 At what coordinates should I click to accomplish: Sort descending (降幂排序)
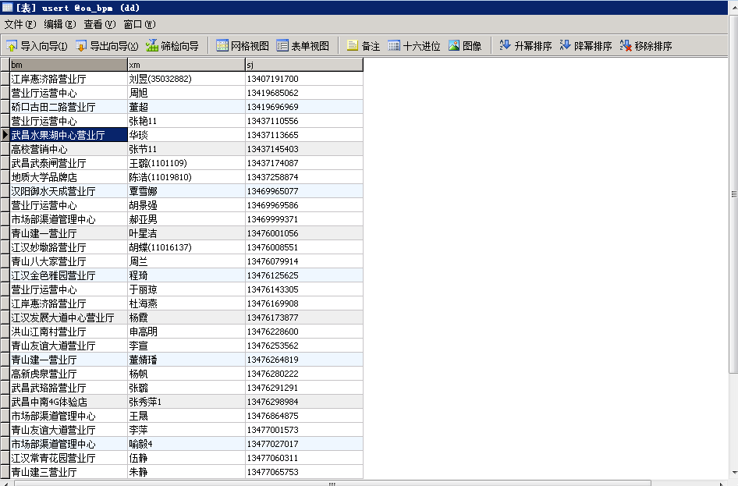coord(586,46)
